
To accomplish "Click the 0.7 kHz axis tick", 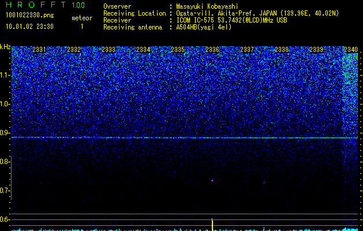I will [5, 191].
